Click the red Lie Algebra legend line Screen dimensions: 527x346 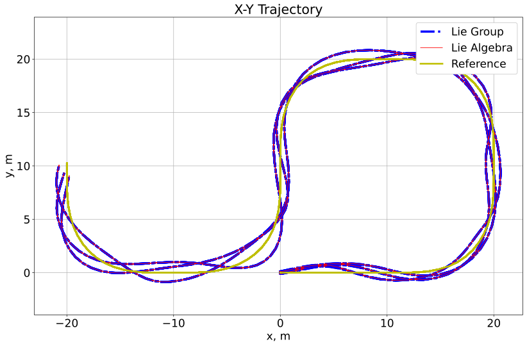(431, 48)
